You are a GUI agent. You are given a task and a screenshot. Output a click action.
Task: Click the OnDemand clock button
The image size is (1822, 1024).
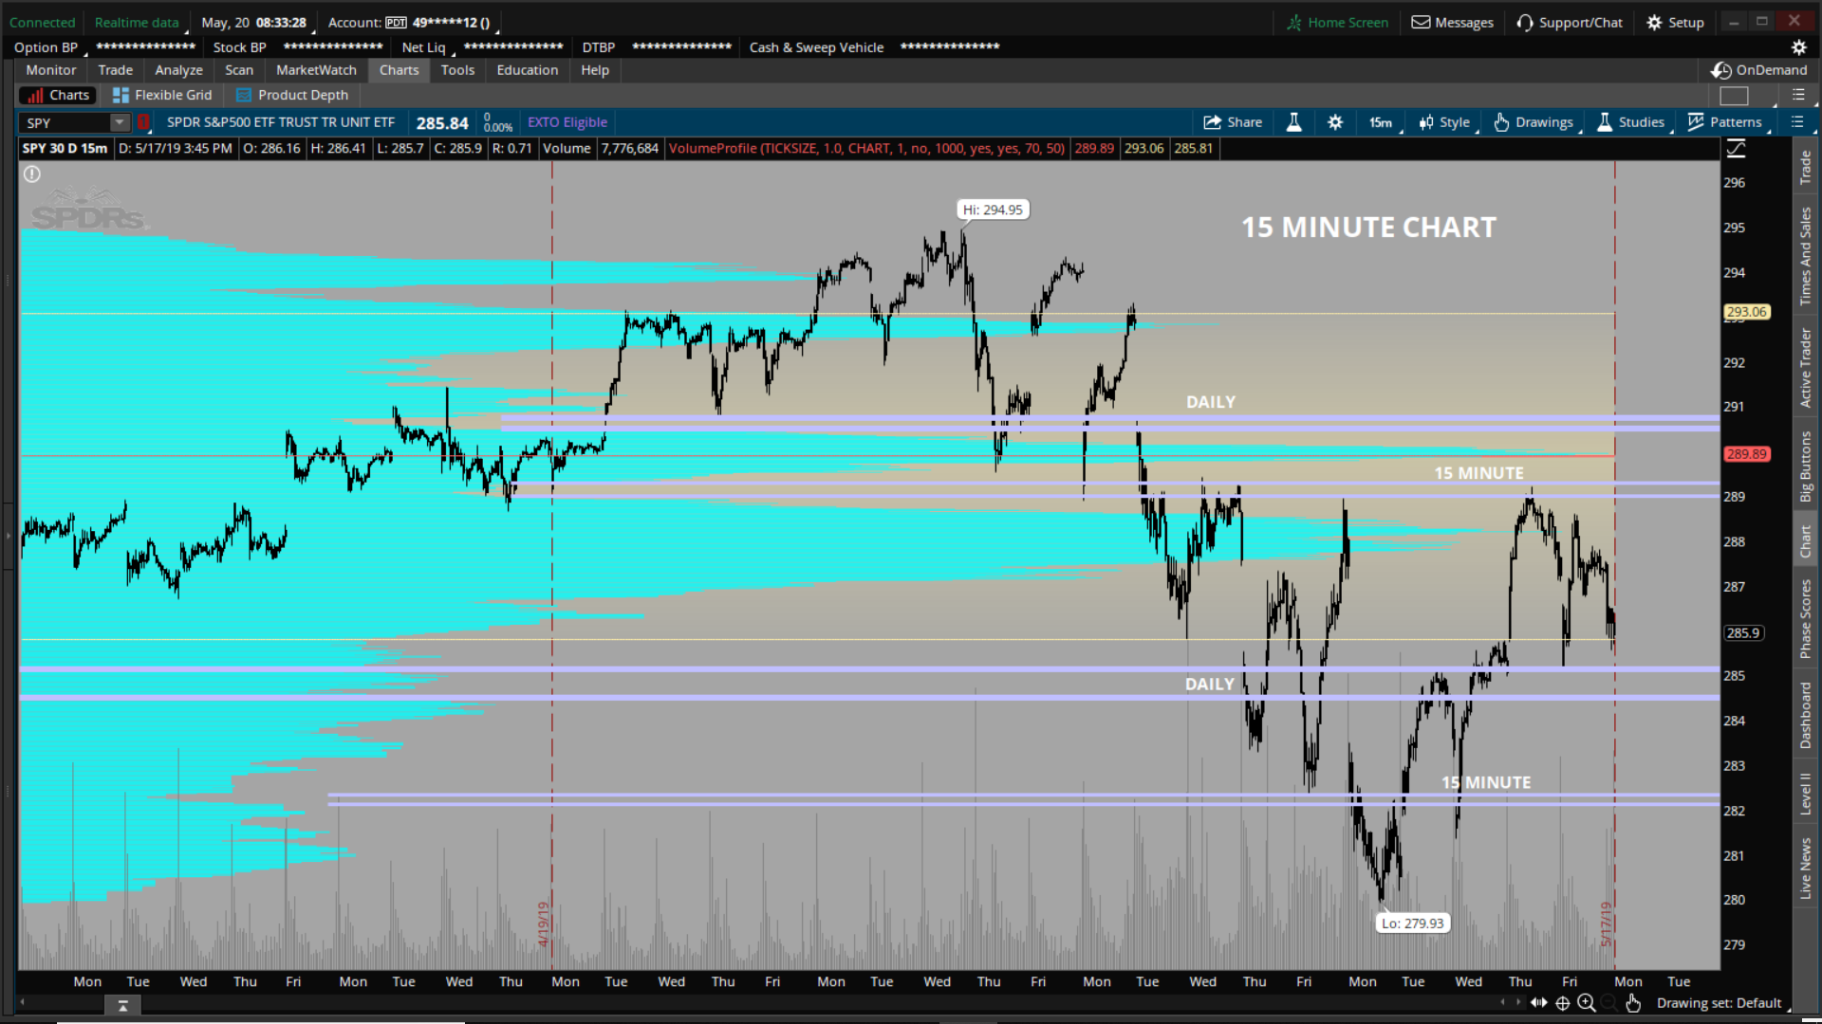1759,70
